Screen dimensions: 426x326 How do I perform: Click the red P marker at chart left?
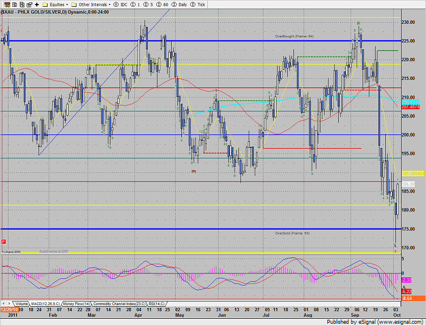[x=3, y=242]
